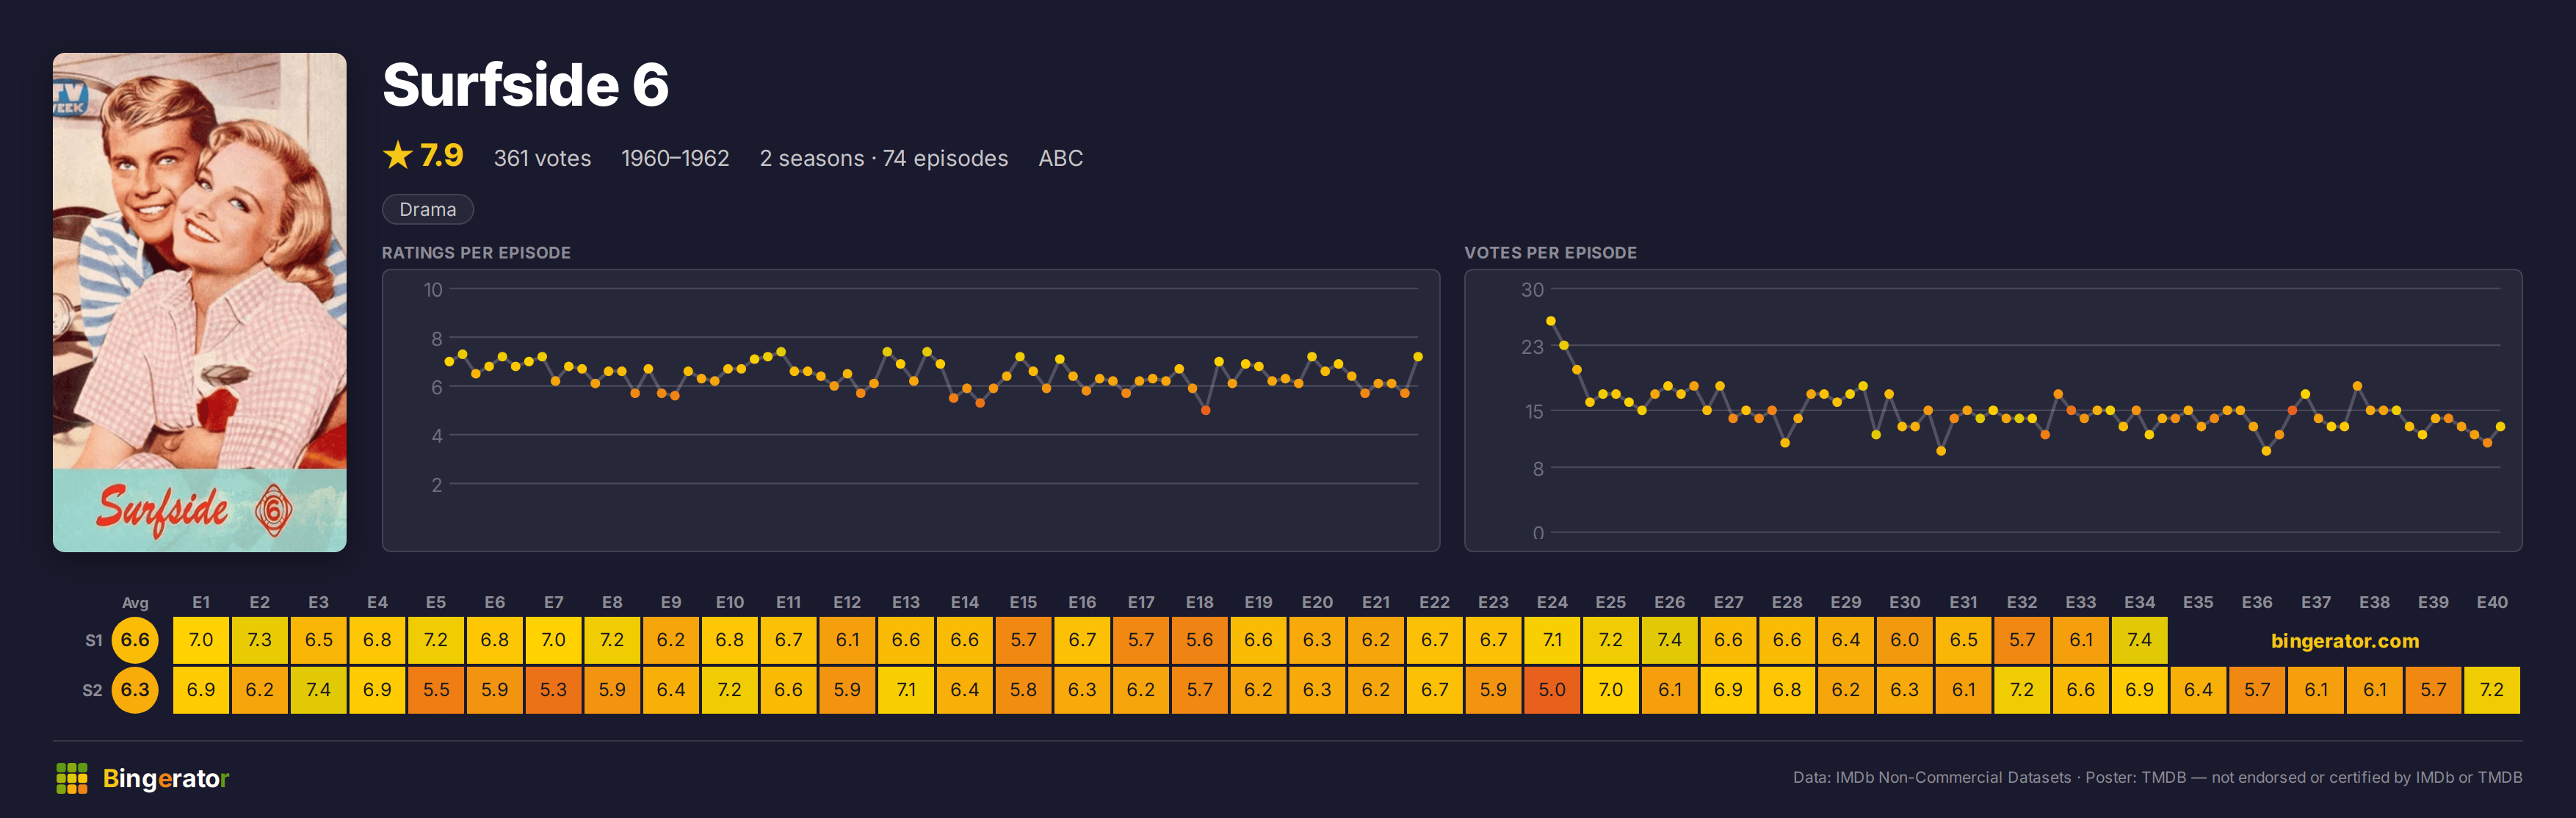Click the Surfside 6 title heading
This screenshot has height=818, width=2576.
pos(525,85)
